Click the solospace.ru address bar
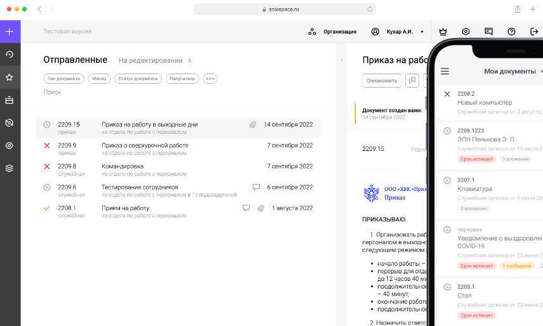The height and width of the screenshot is (326, 543). tap(285, 10)
